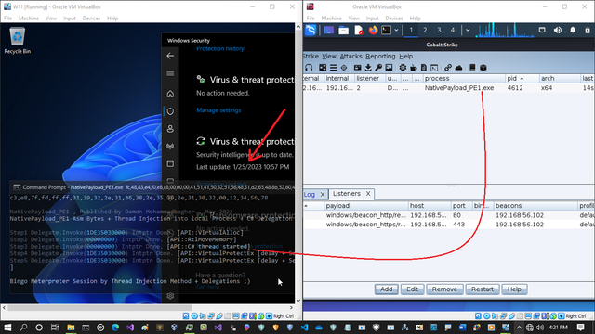Click the W11 VM horizontal scrollbar
This screenshot has height=334, width=595.
point(147,307)
